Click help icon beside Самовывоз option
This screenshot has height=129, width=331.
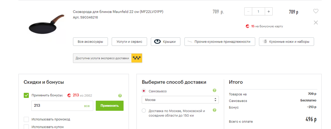[x=214, y=91]
